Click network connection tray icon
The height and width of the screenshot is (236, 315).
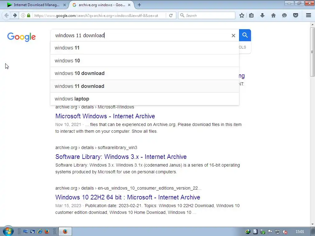point(277,232)
